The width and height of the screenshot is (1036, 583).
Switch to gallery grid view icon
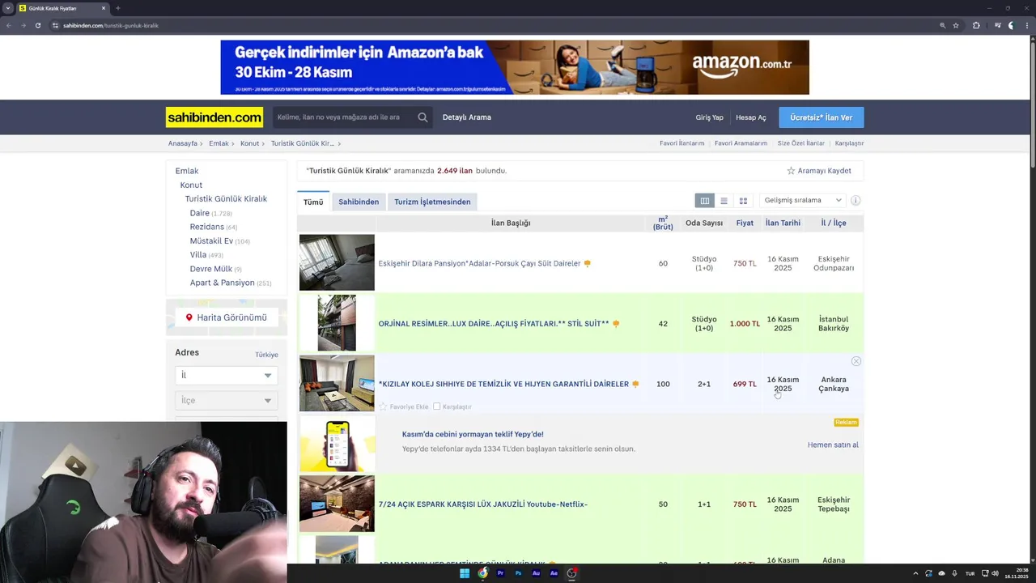743,201
